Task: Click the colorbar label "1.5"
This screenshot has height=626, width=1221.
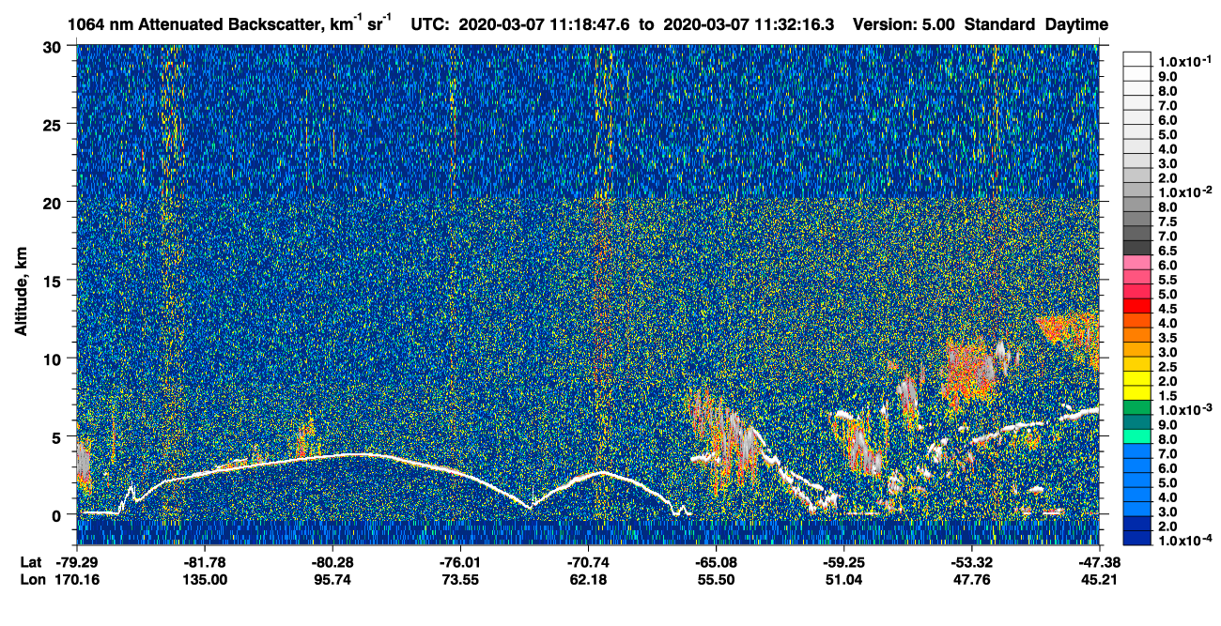Action: (x=1167, y=396)
